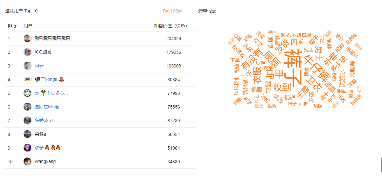382x176 pixels.
Task: Click the page vertical scrollbar
Action: pyautogui.click(x=381, y=165)
